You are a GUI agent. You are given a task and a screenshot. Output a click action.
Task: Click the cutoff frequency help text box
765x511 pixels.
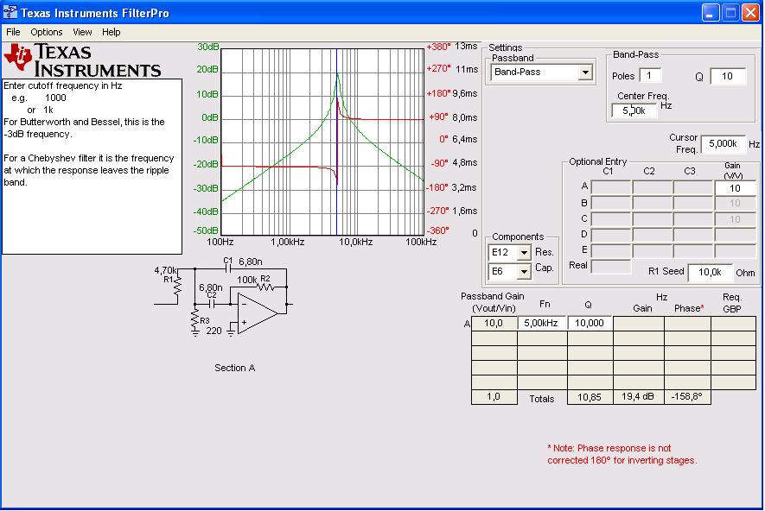[x=92, y=166]
